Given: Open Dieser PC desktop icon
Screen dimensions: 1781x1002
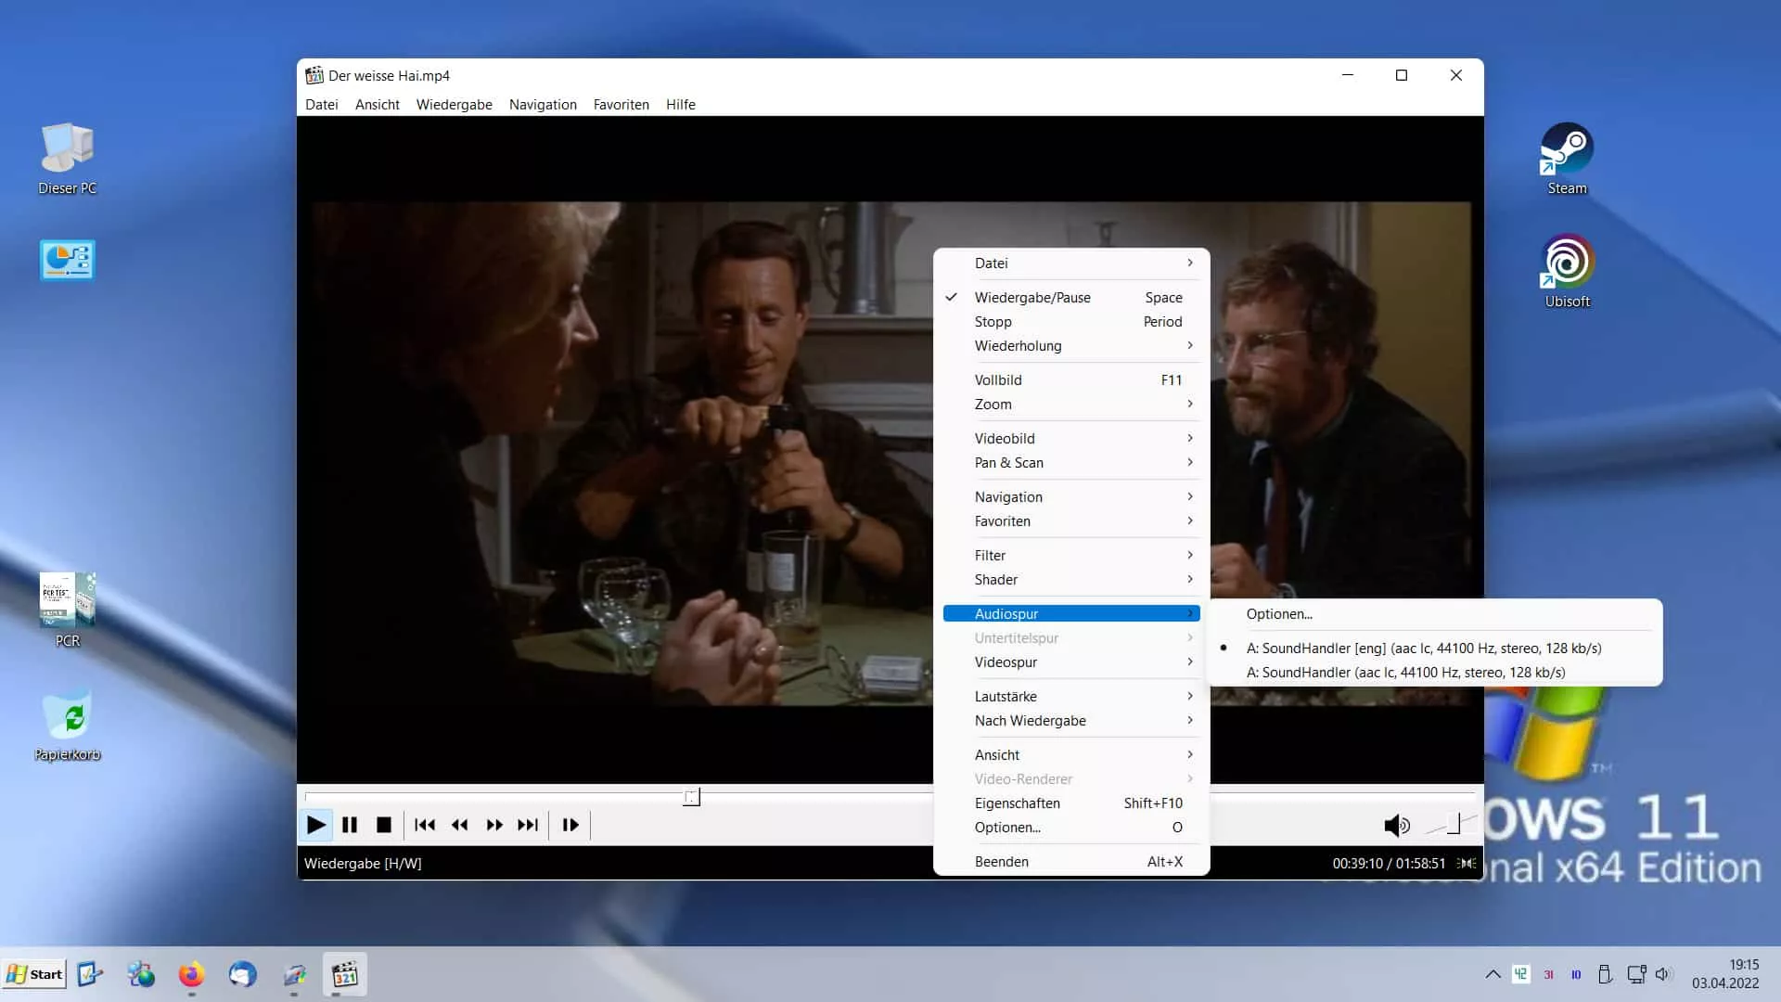Looking at the screenshot, I should (x=67, y=159).
